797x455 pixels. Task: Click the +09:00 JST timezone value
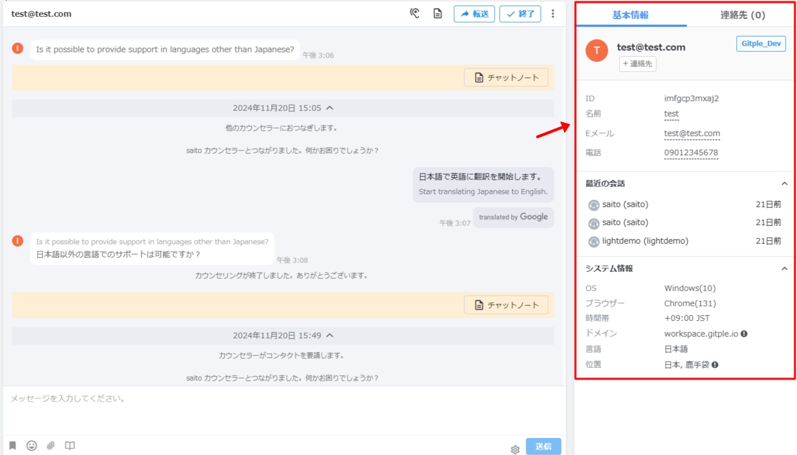tap(687, 318)
